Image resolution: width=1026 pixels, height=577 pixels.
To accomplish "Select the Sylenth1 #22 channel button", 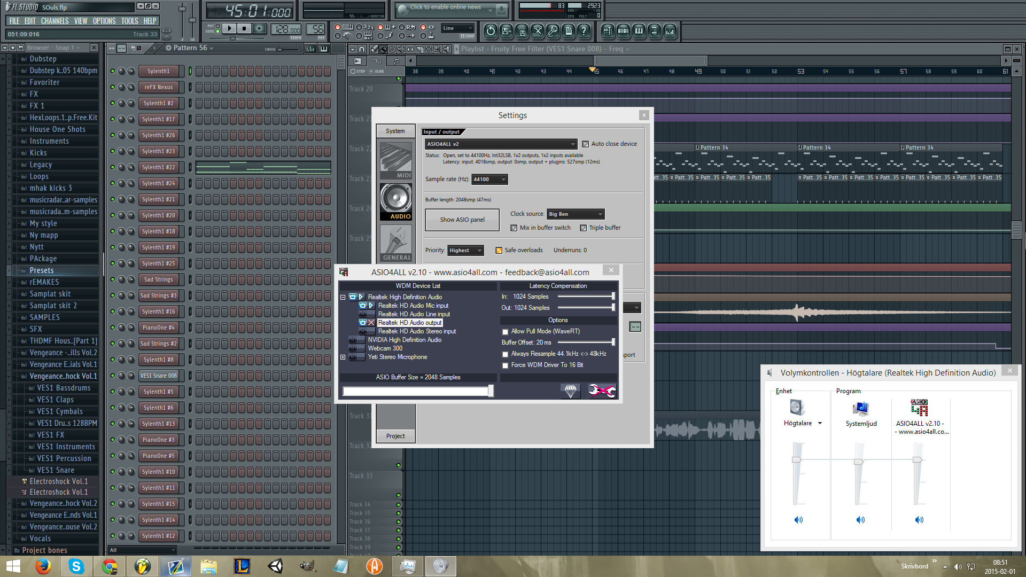I will pyautogui.click(x=159, y=167).
